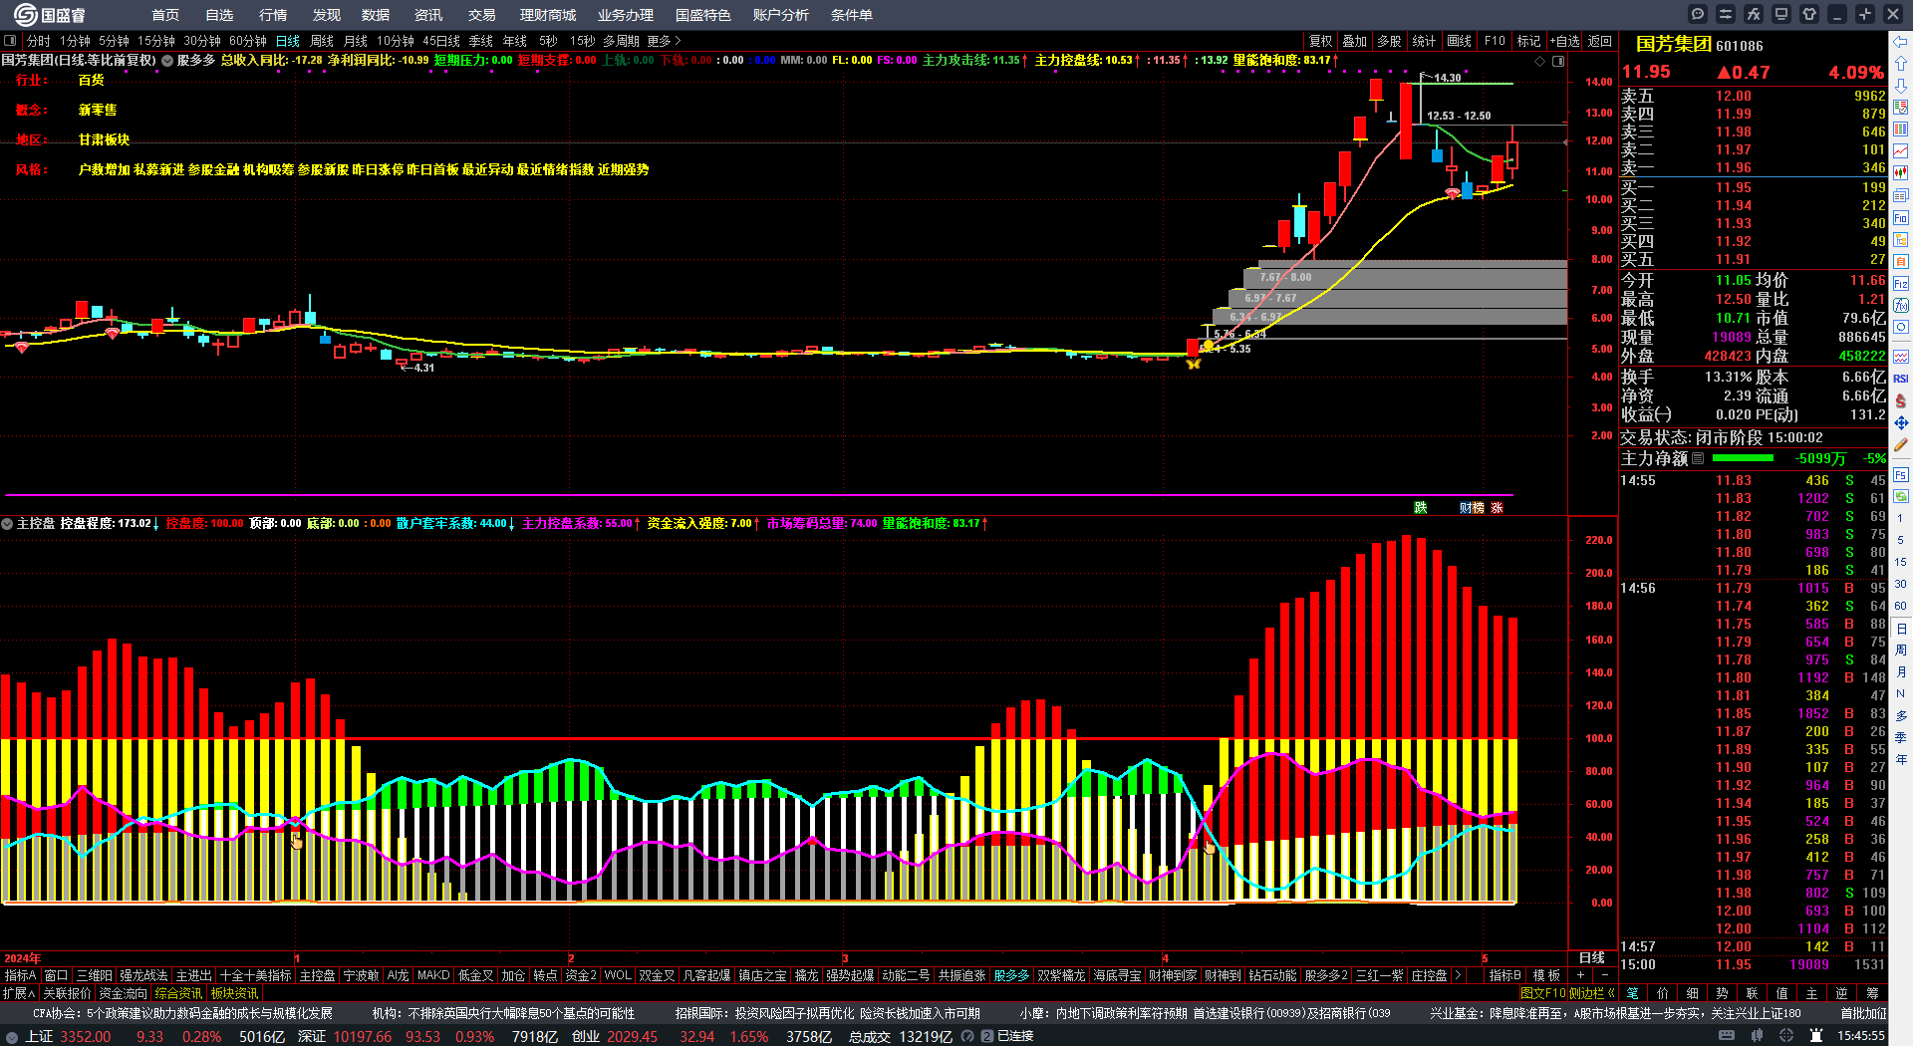
Task: Click the round arrow icon before 上证 index
Action: [x=12, y=1037]
